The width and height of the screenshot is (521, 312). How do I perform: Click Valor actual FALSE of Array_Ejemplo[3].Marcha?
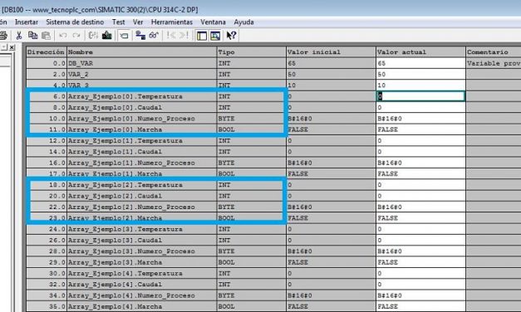(420, 262)
